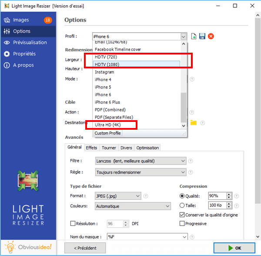
Task: Select iPhone 6 Plus profile
Action: (137, 102)
